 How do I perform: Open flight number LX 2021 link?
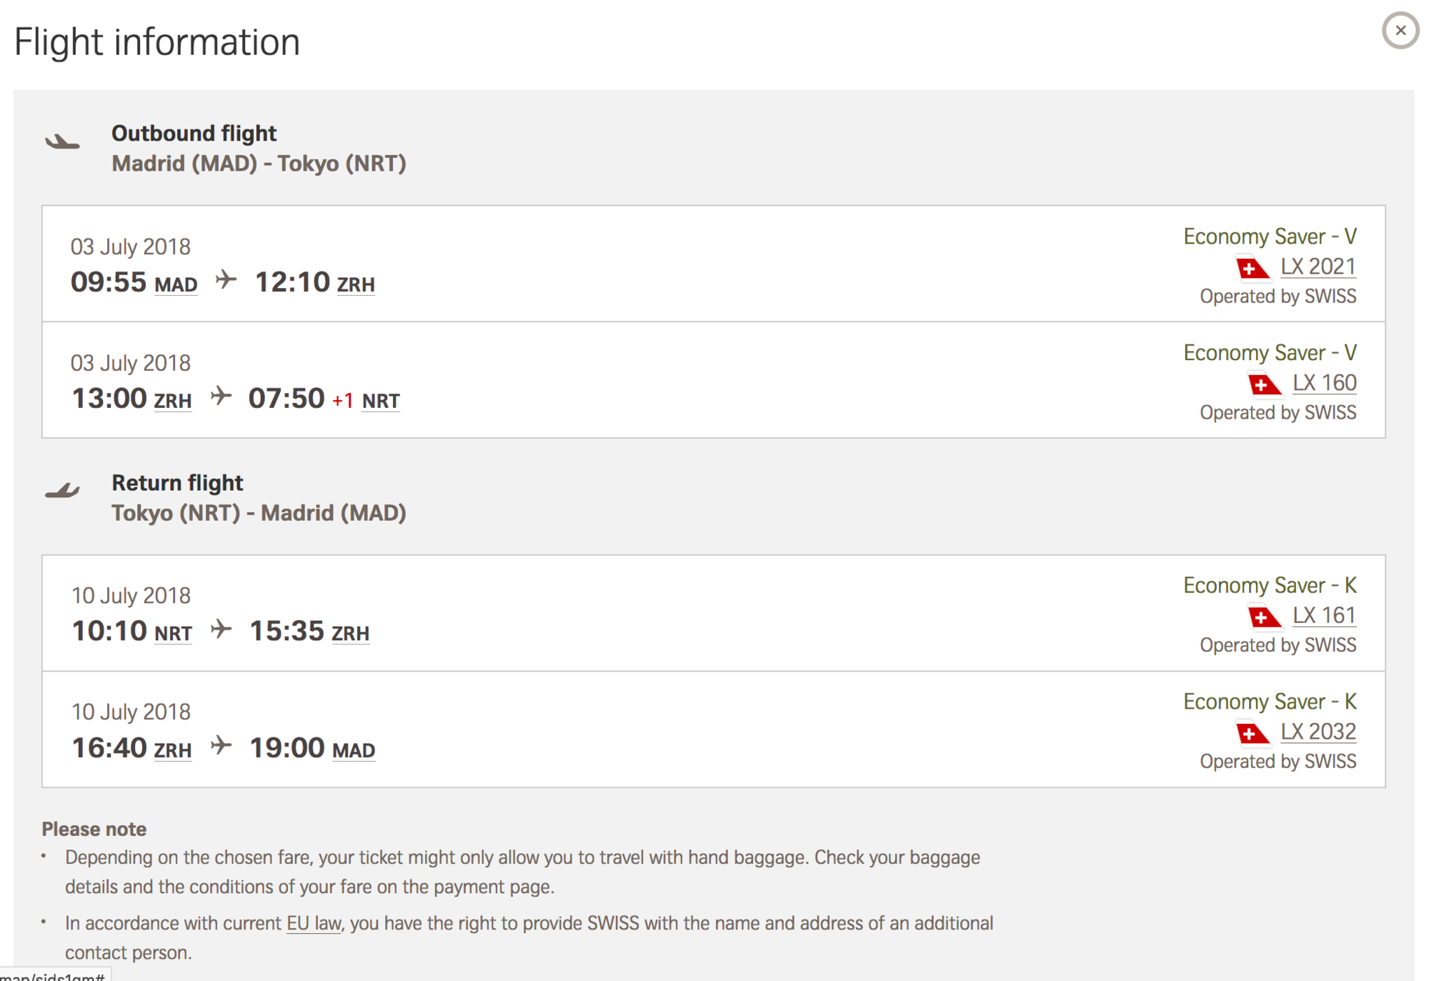(x=1318, y=267)
